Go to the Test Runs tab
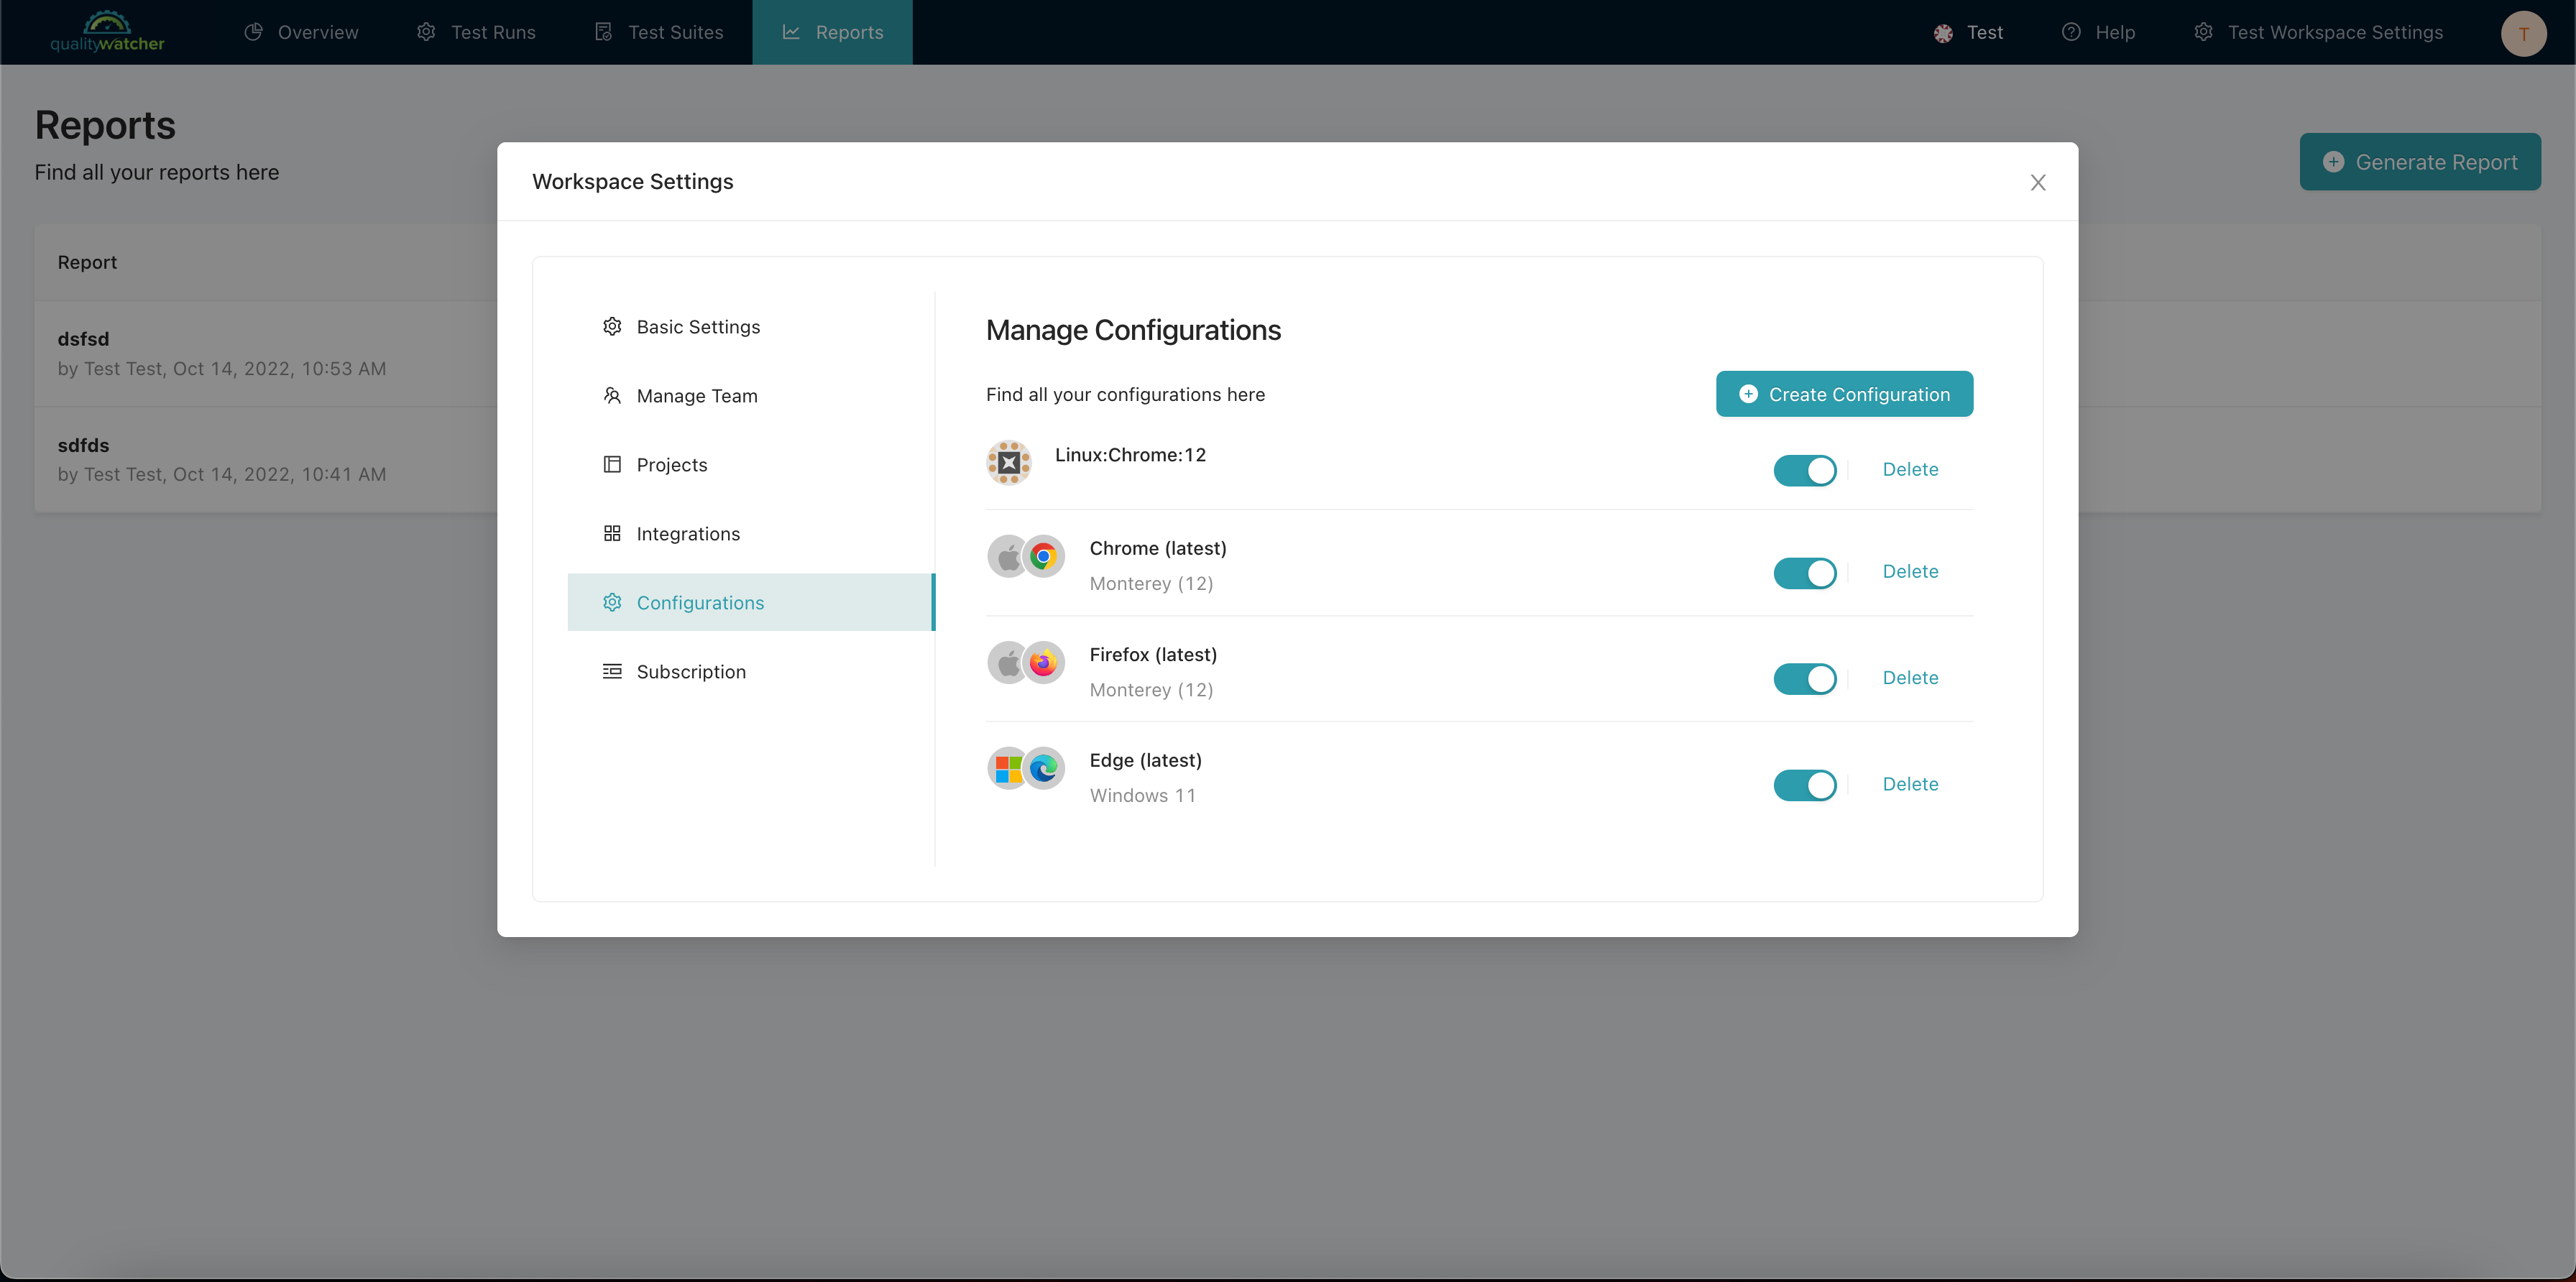Image resolution: width=2576 pixels, height=1282 pixels. click(x=476, y=32)
